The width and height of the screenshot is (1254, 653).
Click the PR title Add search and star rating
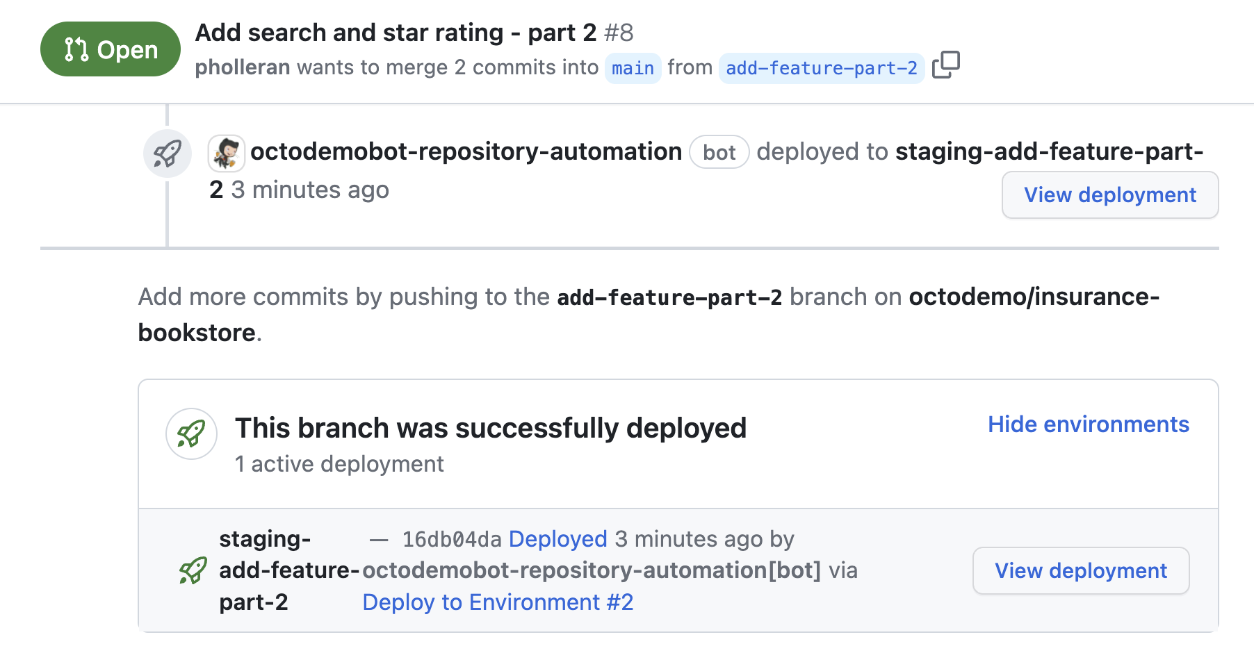pyautogui.click(x=393, y=32)
